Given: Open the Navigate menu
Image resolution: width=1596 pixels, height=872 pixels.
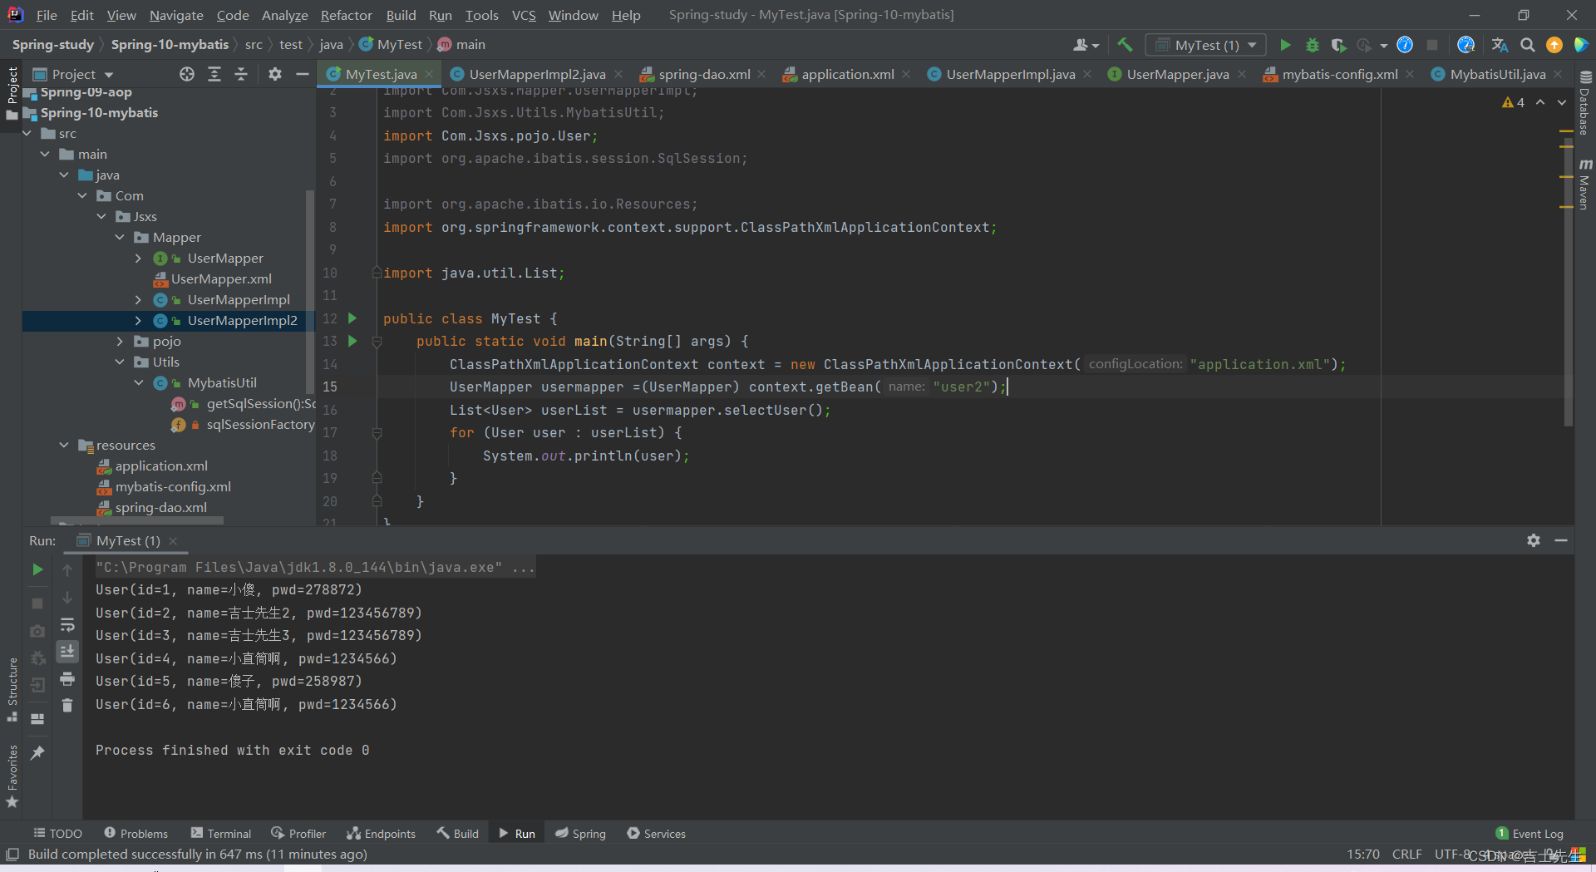Looking at the screenshot, I should 176,15.
